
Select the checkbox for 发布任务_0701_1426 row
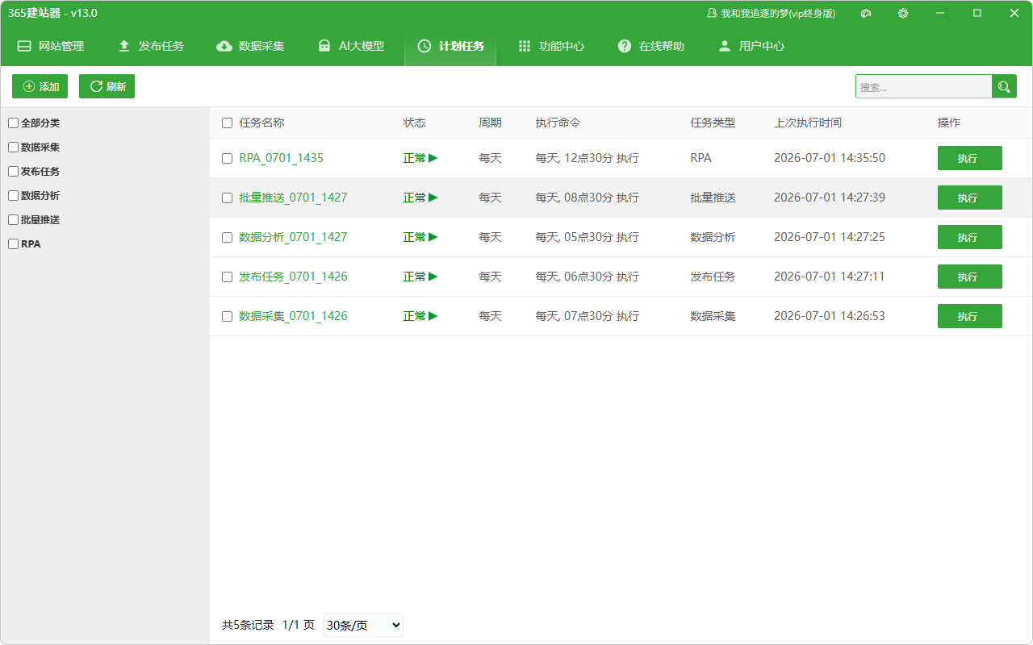[x=227, y=277]
